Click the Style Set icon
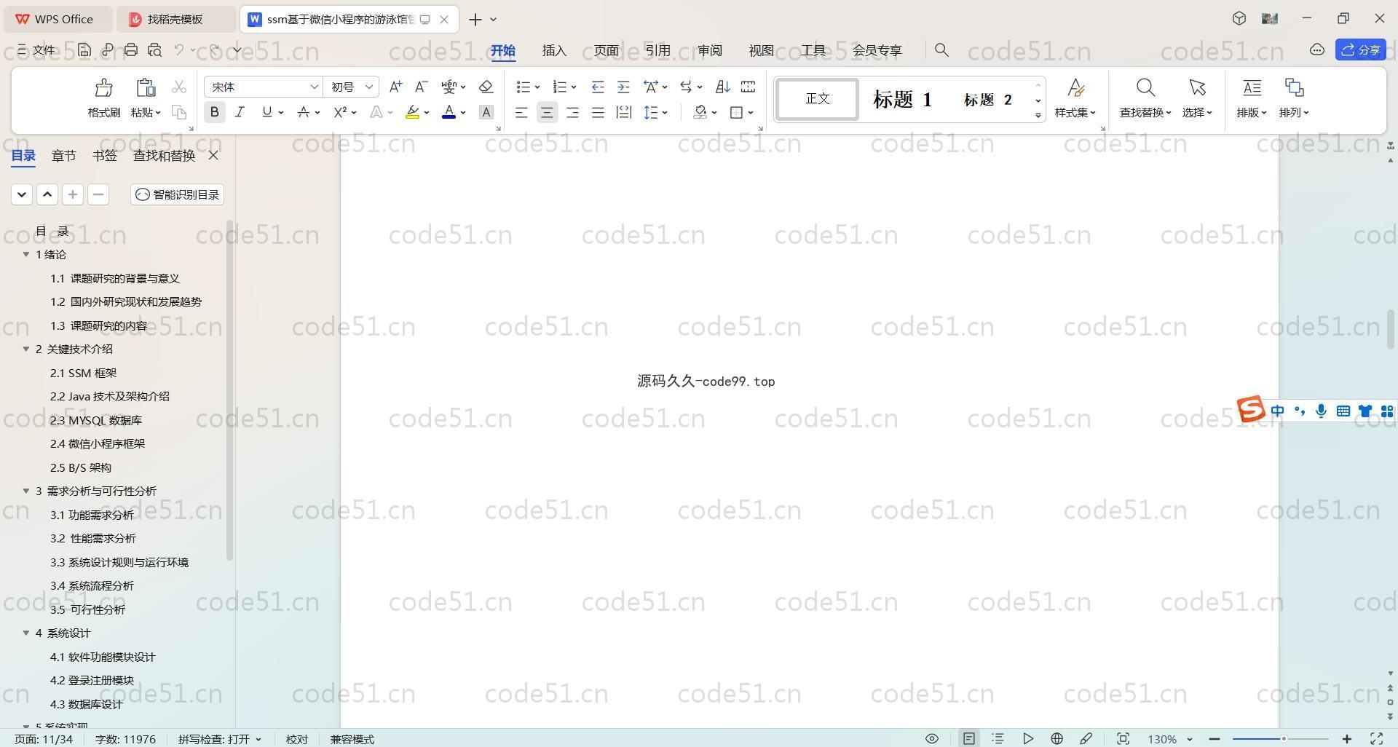Image resolution: width=1398 pixels, height=747 pixels. tap(1075, 88)
